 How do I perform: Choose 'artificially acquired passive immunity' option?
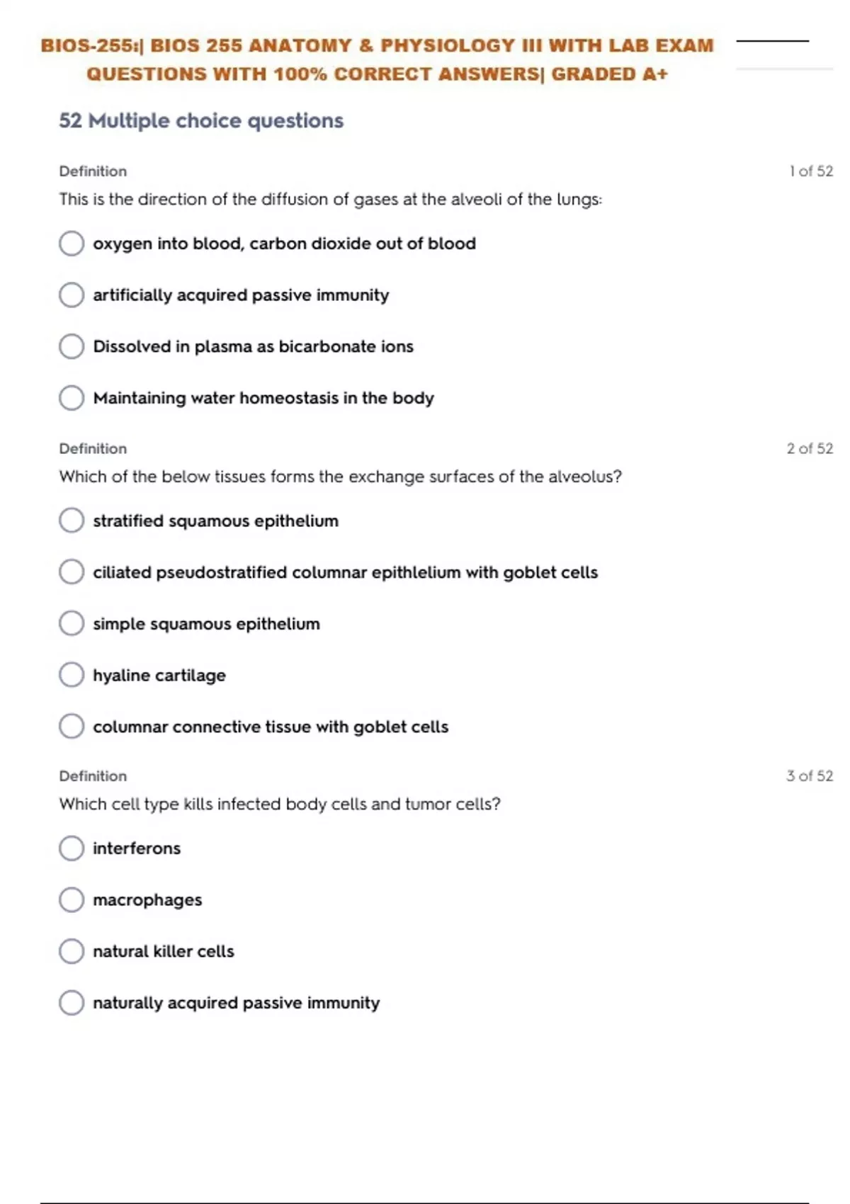point(72,295)
